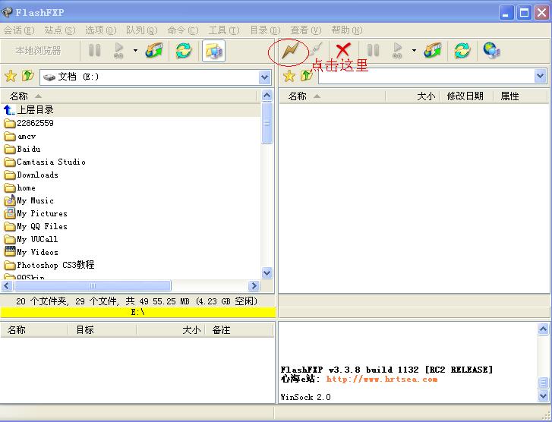Click the Pause icon in the left-hand toolbar
The image size is (552, 422).
point(94,50)
